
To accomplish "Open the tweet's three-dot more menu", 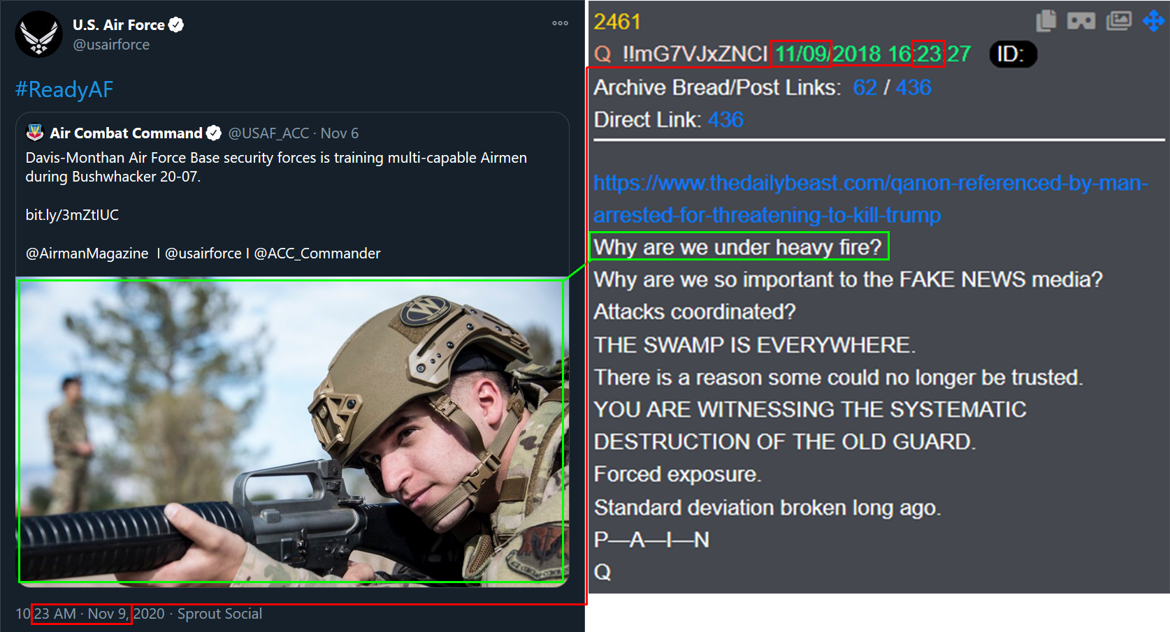I will 560,23.
